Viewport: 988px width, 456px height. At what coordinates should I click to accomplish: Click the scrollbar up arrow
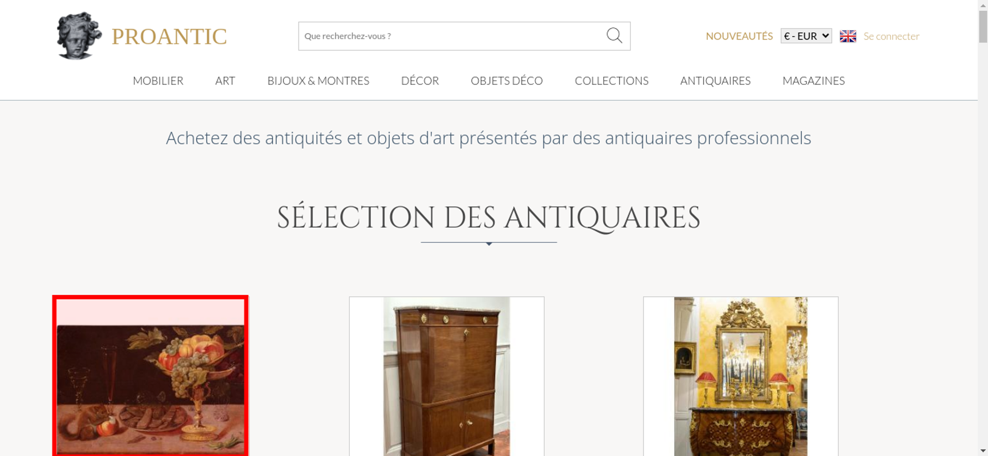pos(983,4)
